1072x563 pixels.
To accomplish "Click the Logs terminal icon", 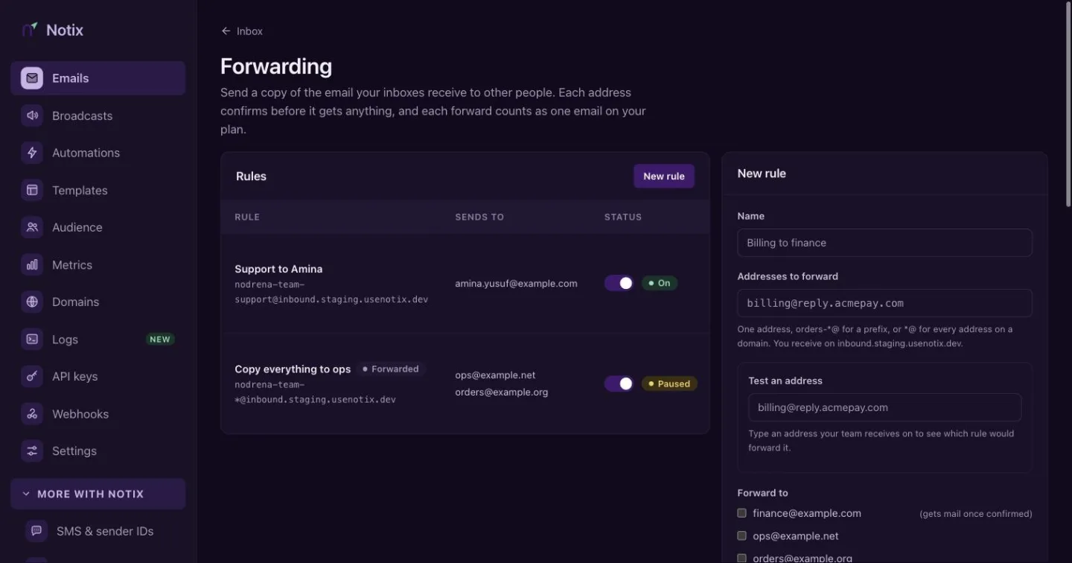I will point(32,339).
